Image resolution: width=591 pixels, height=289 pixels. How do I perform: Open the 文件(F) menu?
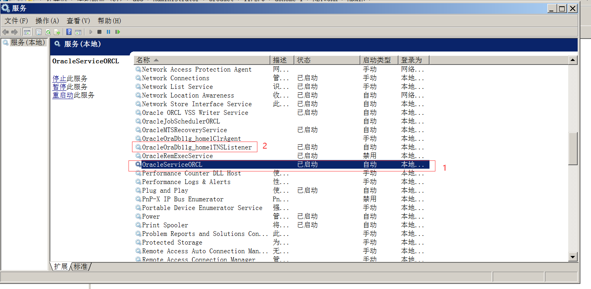pyautogui.click(x=16, y=21)
